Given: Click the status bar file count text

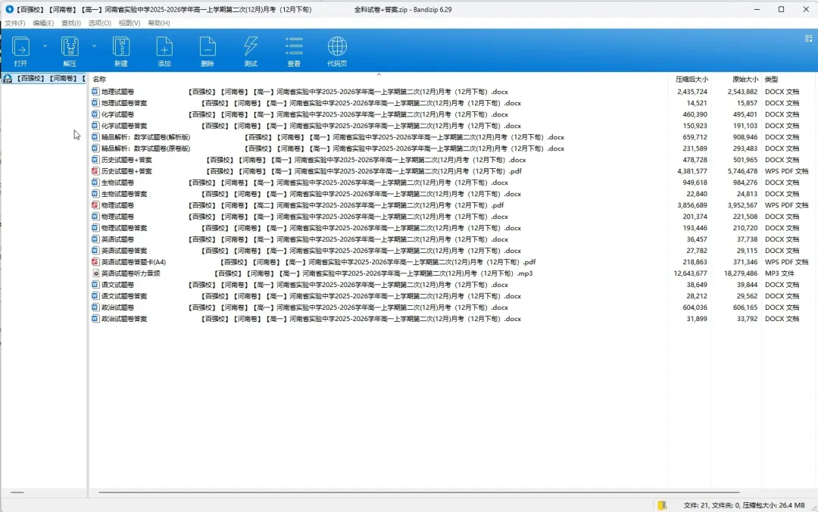Looking at the screenshot, I should (744, 505).
